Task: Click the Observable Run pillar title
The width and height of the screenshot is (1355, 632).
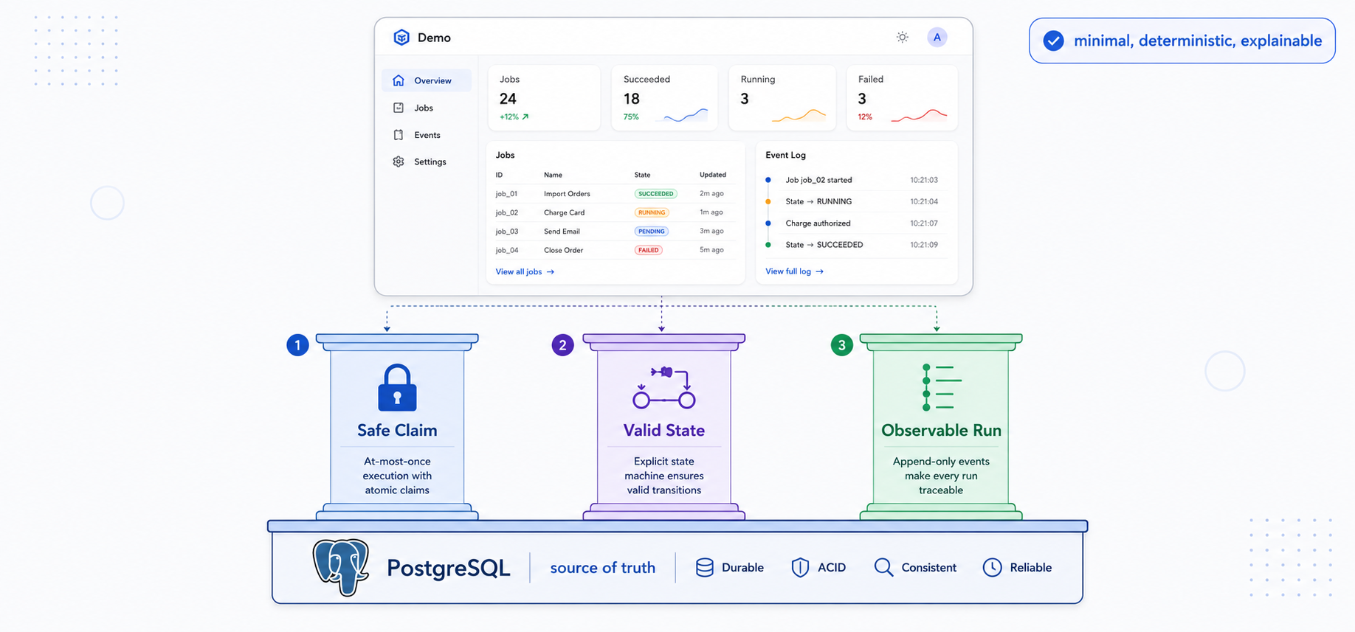Action: [x=941, y=430]
